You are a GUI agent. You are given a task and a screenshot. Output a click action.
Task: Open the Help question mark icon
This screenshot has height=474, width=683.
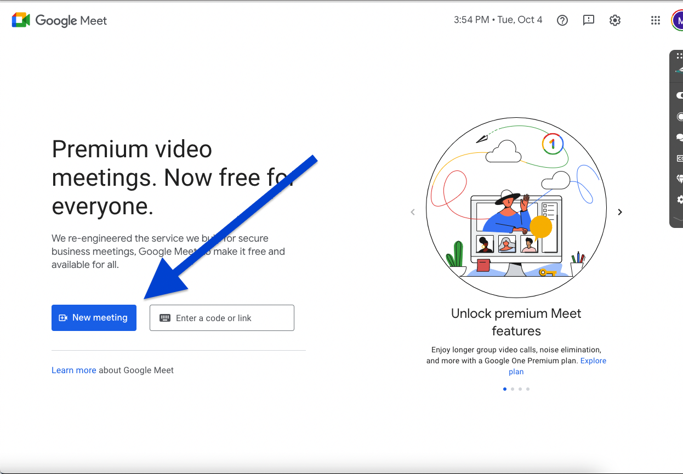pos(562,20)
